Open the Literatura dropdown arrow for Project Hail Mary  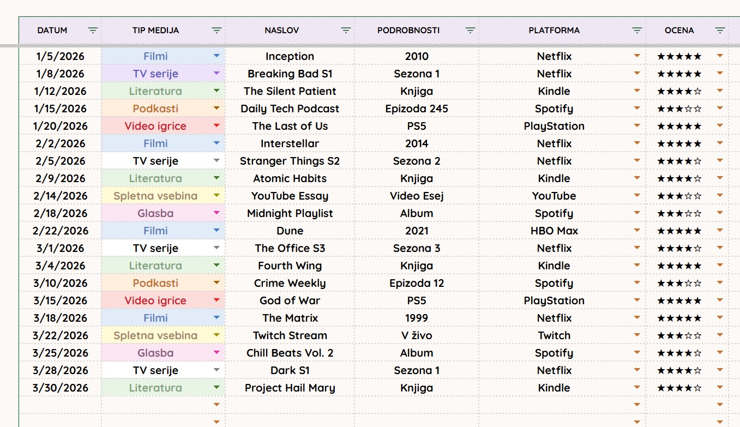click(x=216, y=387)
